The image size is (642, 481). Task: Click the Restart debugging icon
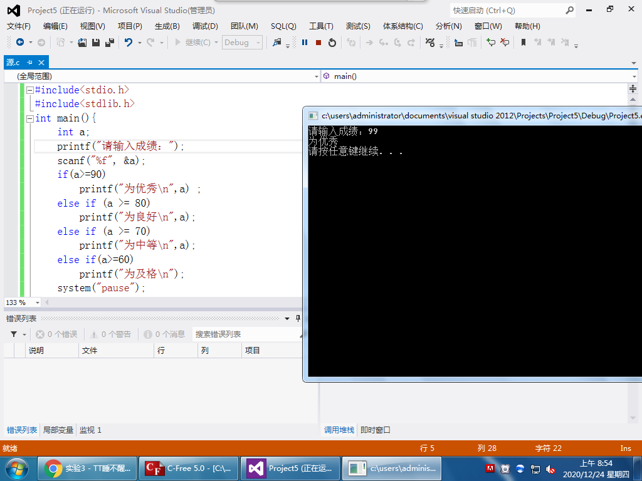(x=332, y=42)
